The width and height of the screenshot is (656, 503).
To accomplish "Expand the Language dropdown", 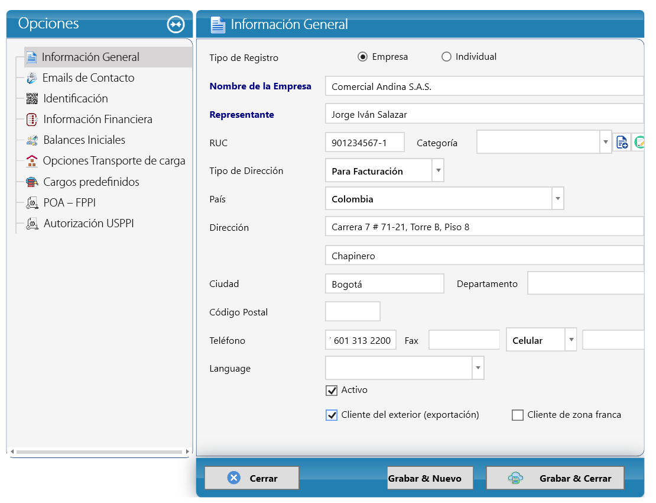I will [x=478, y=367].
